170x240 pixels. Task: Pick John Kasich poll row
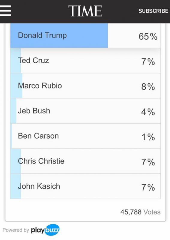[85, 186]
